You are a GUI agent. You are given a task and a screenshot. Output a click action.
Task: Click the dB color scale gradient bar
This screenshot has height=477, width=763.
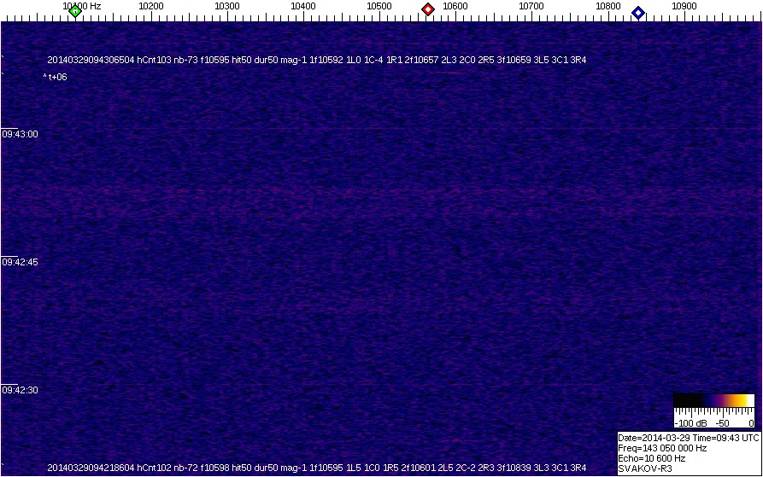tap(713, 400)
